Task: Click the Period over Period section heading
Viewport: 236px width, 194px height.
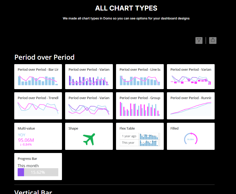Action: click(44, 57)
